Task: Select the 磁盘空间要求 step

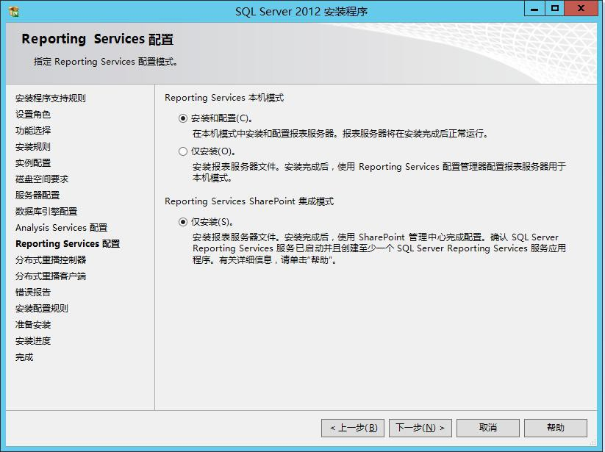Action: 42,179
